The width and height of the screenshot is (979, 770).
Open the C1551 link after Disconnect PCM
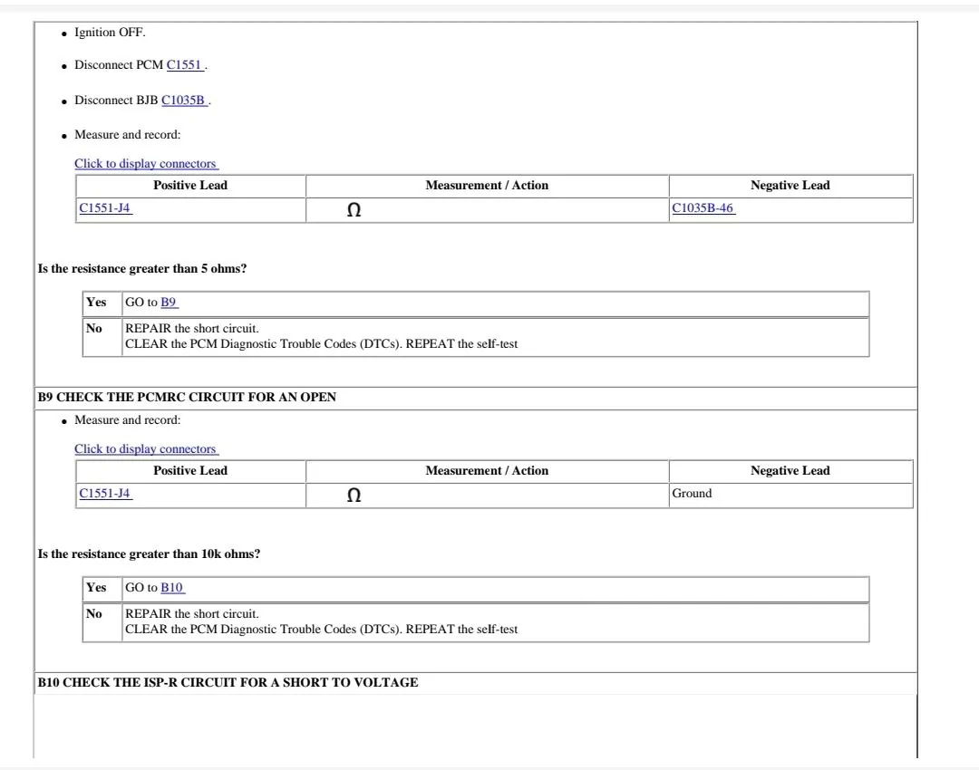(x=186, y=65)
